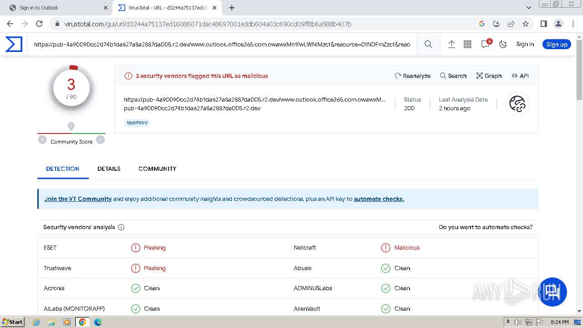Open the notifications comment icon
This screenshot has height=328, width=583.
click(486, 44)
